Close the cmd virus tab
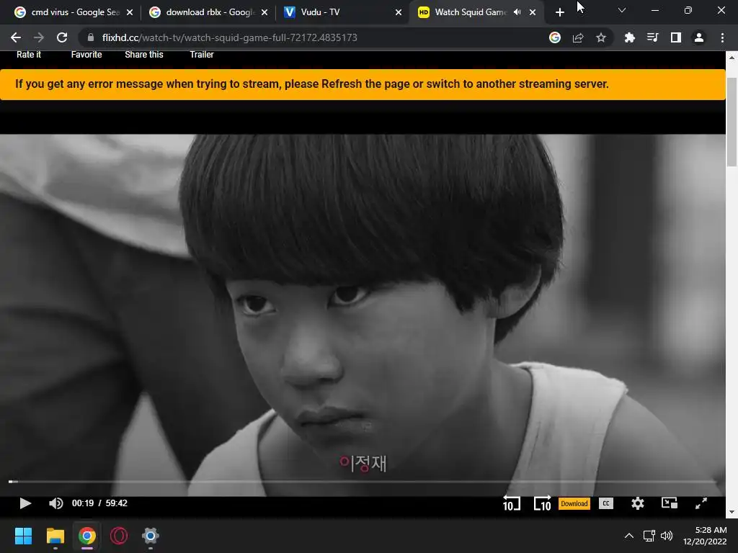738x553 pixels. pos(130,12)
